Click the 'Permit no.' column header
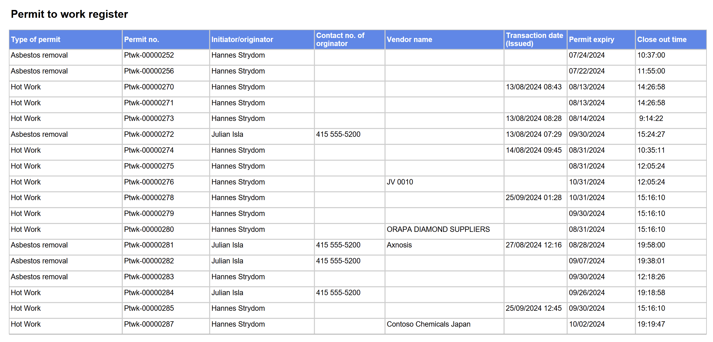This screenshot has height=342, width=713. pos(141,40)
